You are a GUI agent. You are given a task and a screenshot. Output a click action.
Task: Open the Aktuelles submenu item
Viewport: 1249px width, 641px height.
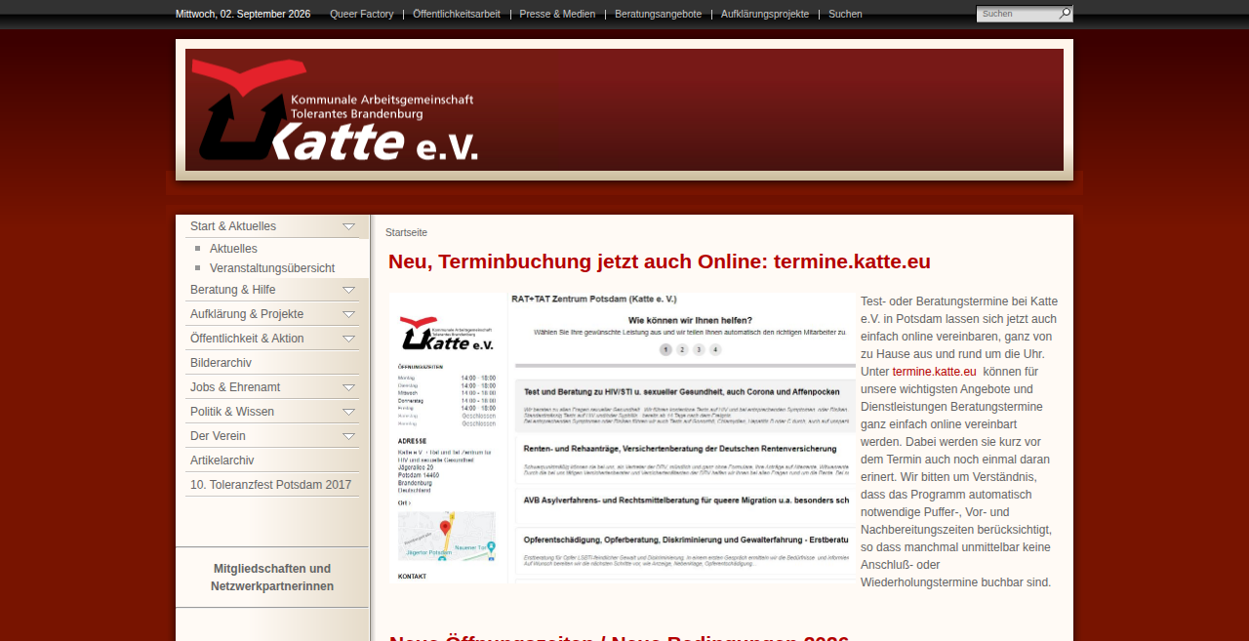pos(233,249)
